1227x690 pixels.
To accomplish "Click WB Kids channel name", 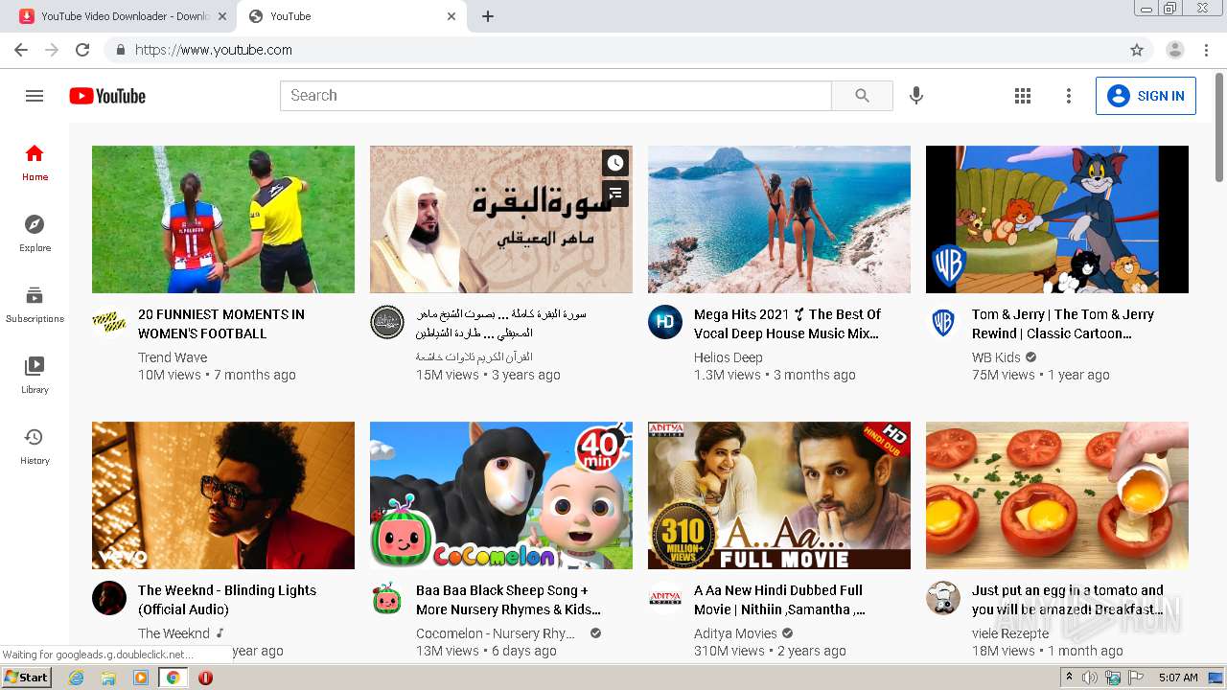I will click(996, 357).
